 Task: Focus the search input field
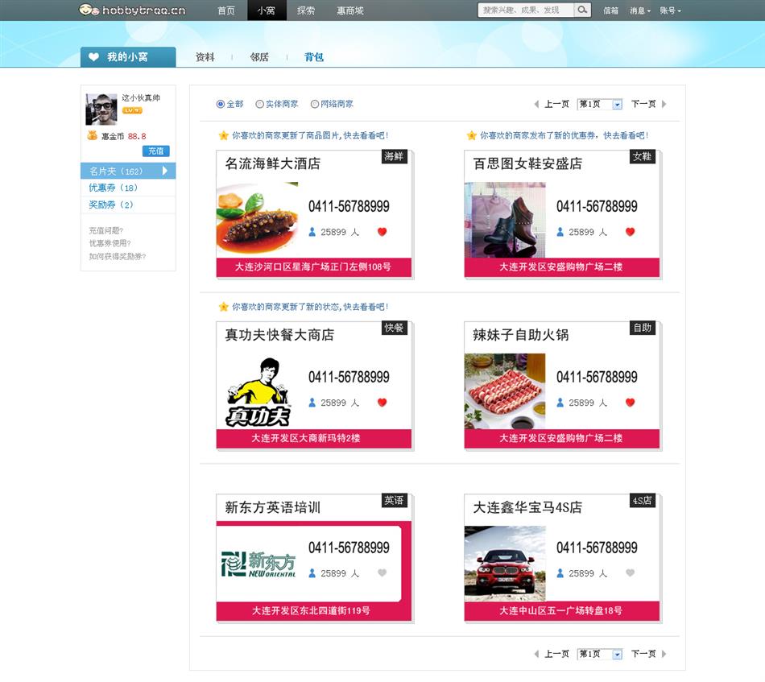point(526,10)
